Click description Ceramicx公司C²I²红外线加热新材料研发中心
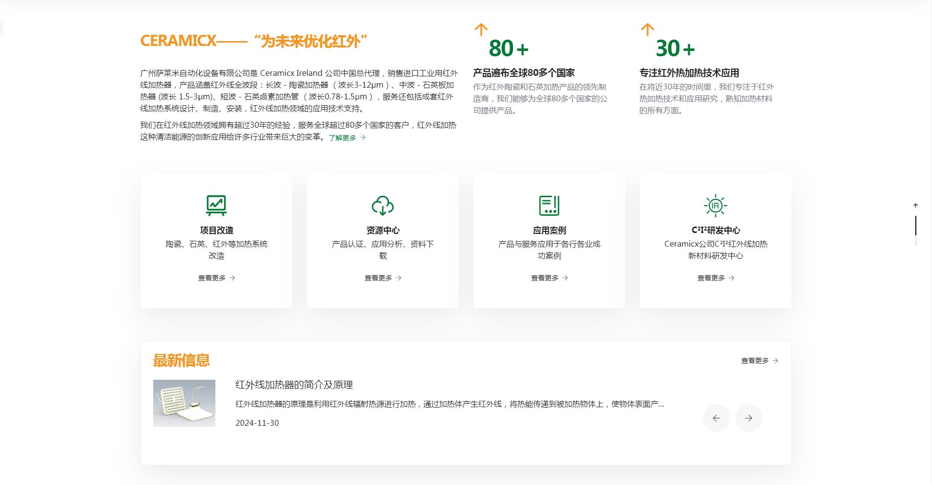Viewport: 932px width, 485px height. pyautogui.click(x=716, y=250)
